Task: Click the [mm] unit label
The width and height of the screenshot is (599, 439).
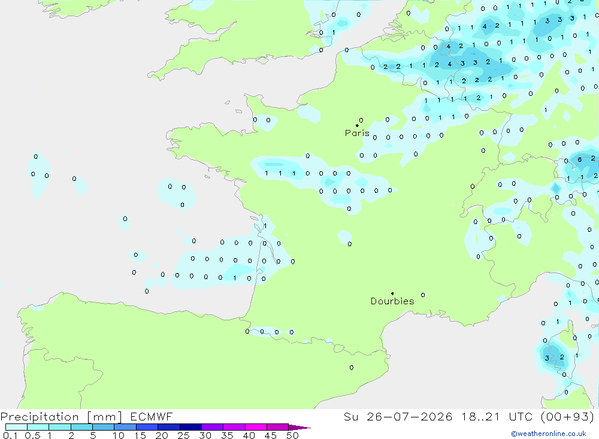Action: click(x=104, y=416)
